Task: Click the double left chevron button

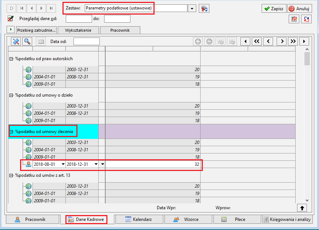Action: point(257,42)
